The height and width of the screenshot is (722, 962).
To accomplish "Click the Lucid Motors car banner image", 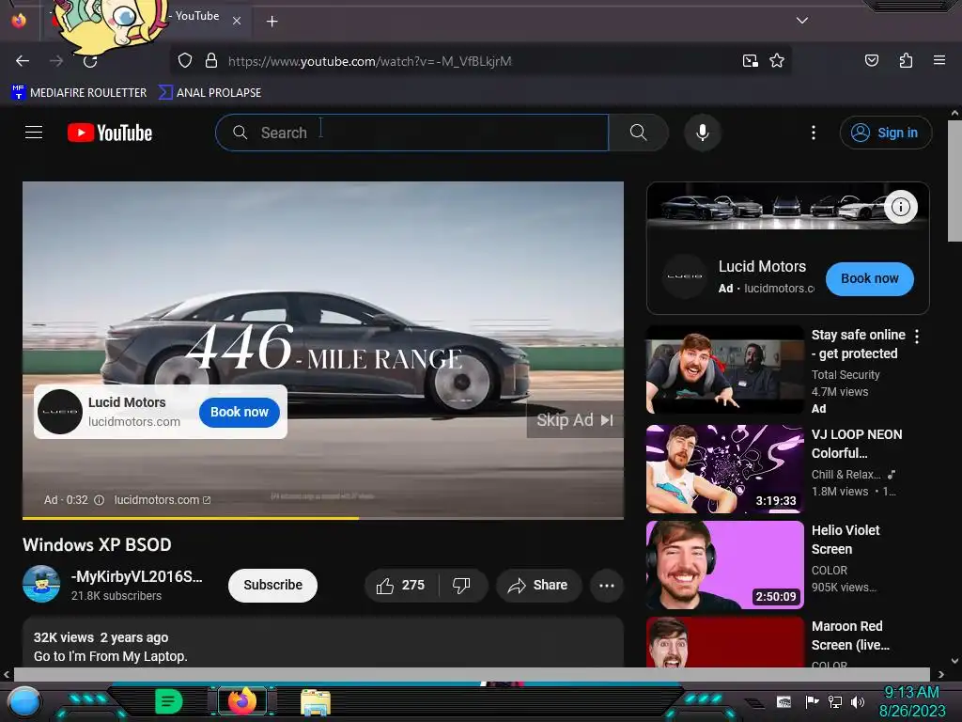I will click(787, 207).
